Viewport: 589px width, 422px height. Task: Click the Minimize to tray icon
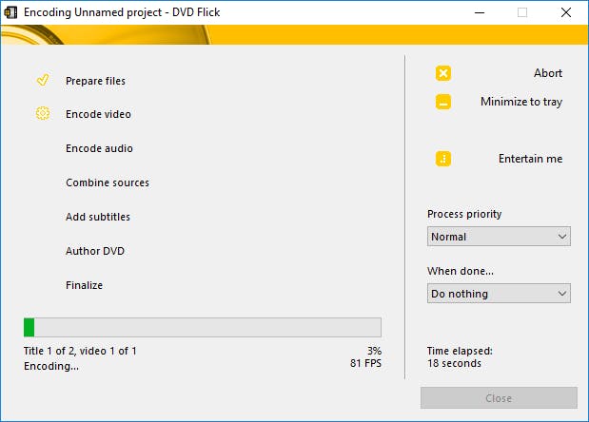(x=443, y=102)
